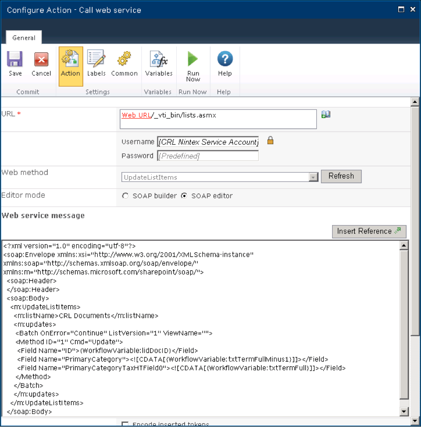421x427 pixels.
Task: Click the Username input field
Action: tap(208, 142)
